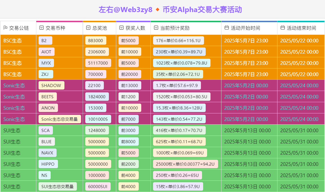Click the HIPPO token tag

point(48,164)
